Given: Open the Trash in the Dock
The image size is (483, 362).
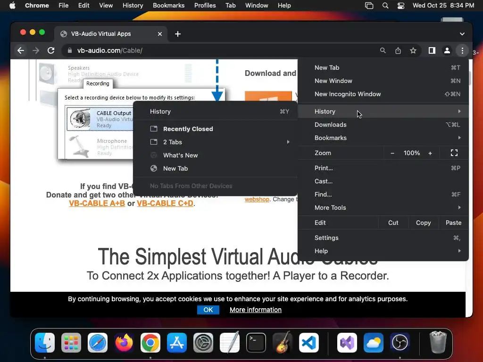Looking at the screenshot, I should tap(438, 342).
